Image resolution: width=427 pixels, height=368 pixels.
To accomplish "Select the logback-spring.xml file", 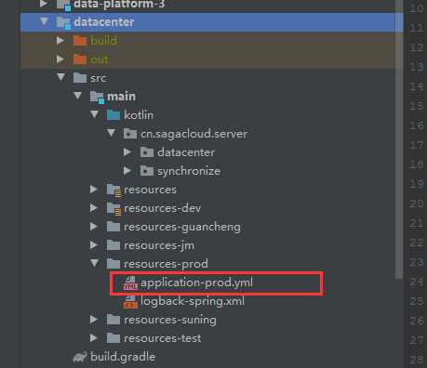I will [193, 301].
